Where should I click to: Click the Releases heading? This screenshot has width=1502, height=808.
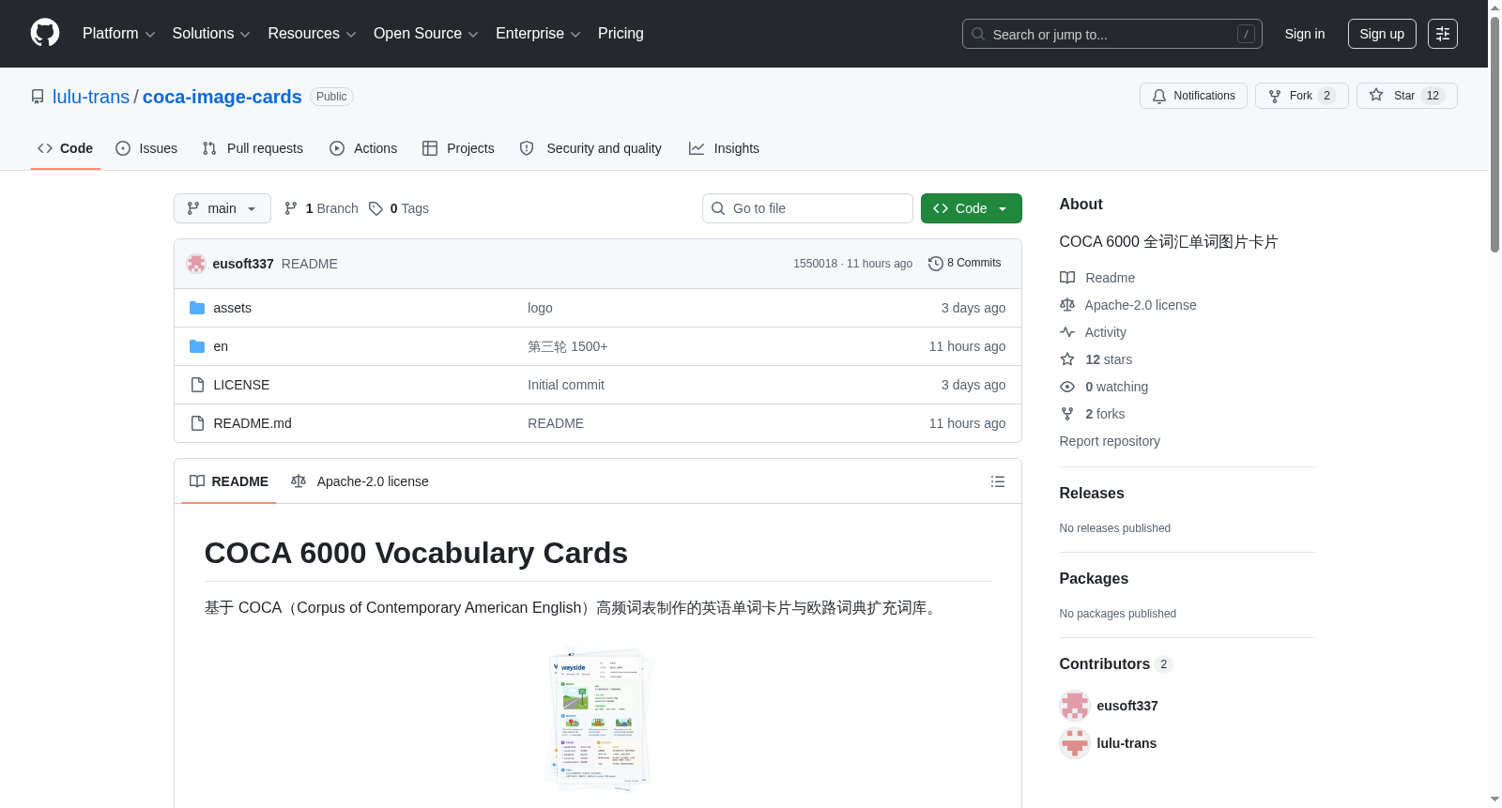(1092, 494)
